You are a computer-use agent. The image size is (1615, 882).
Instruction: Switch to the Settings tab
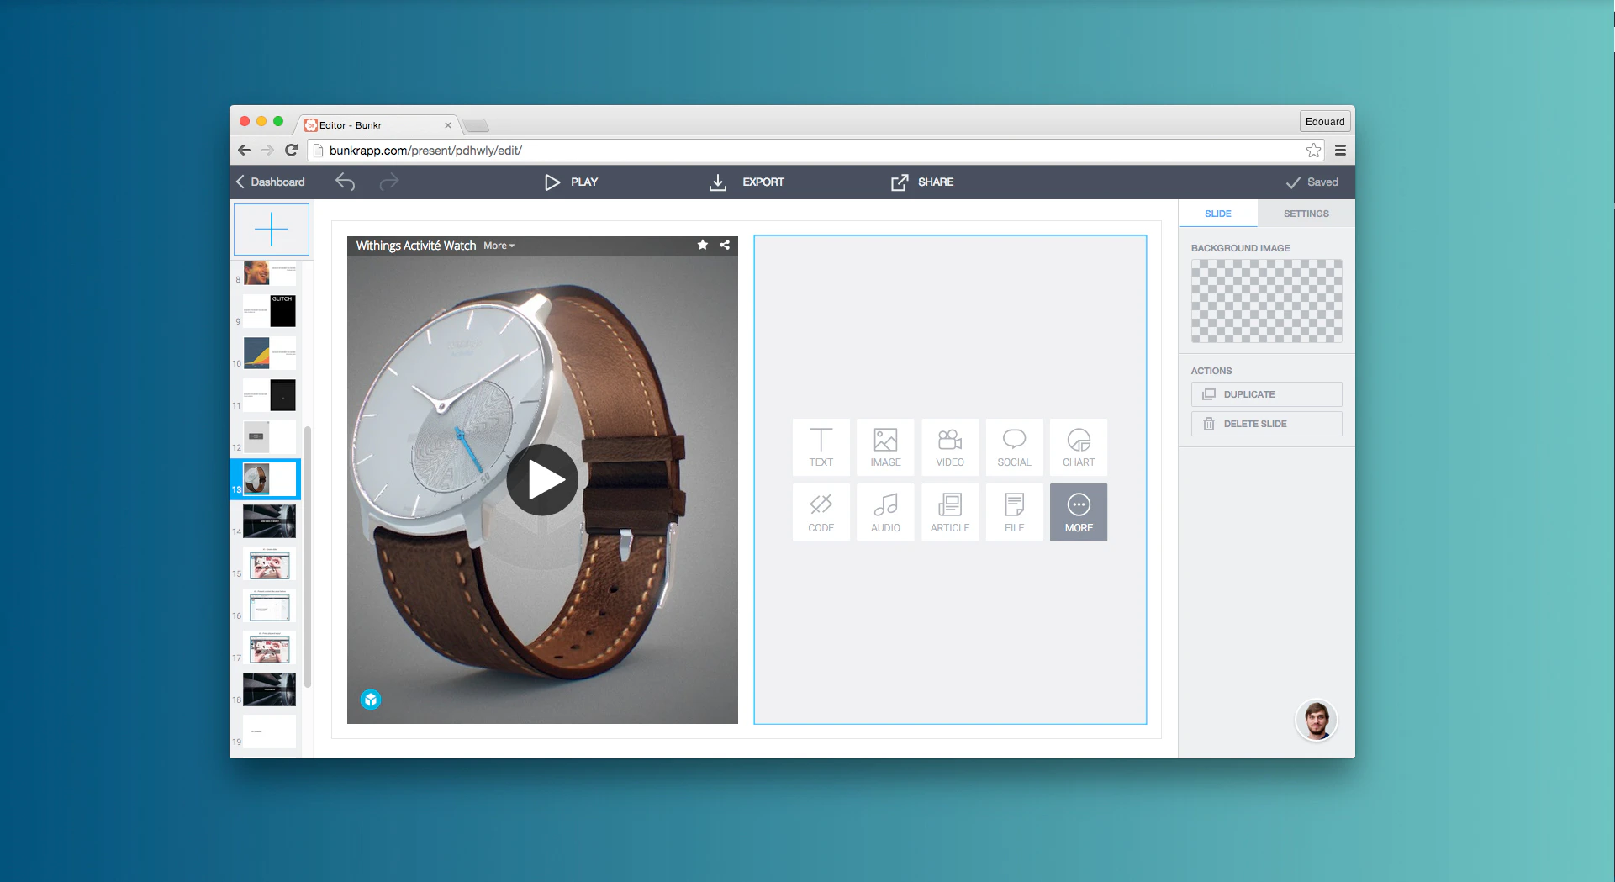[1306, 214]
